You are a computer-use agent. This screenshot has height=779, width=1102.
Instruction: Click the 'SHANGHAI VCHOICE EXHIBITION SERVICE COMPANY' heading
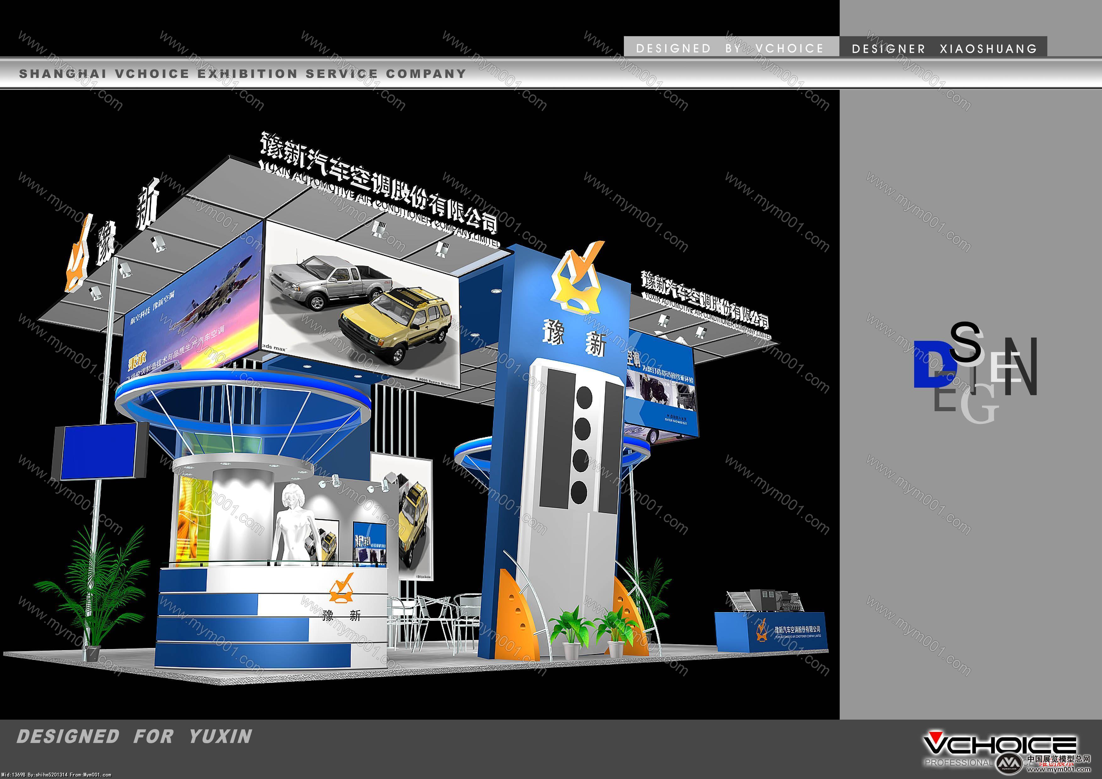click(243, 74)
